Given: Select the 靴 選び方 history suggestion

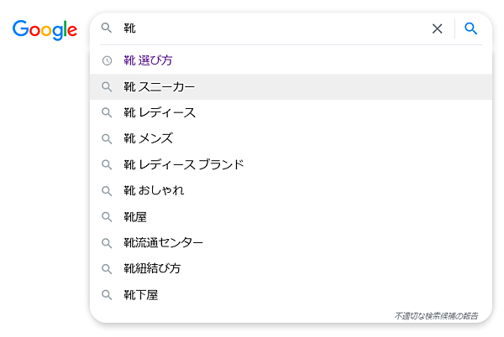Looking at the screenshot, I should 149,60.
